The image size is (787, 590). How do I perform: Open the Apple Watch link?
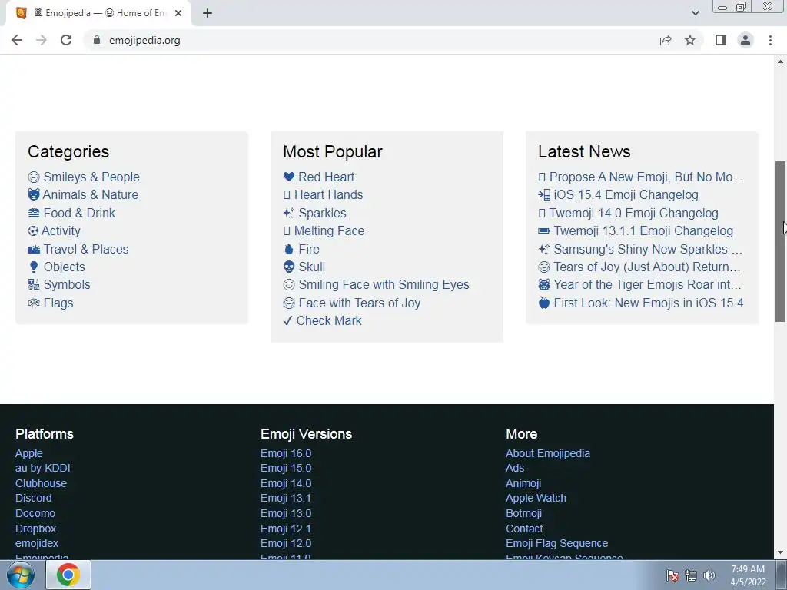click(536, 498)
